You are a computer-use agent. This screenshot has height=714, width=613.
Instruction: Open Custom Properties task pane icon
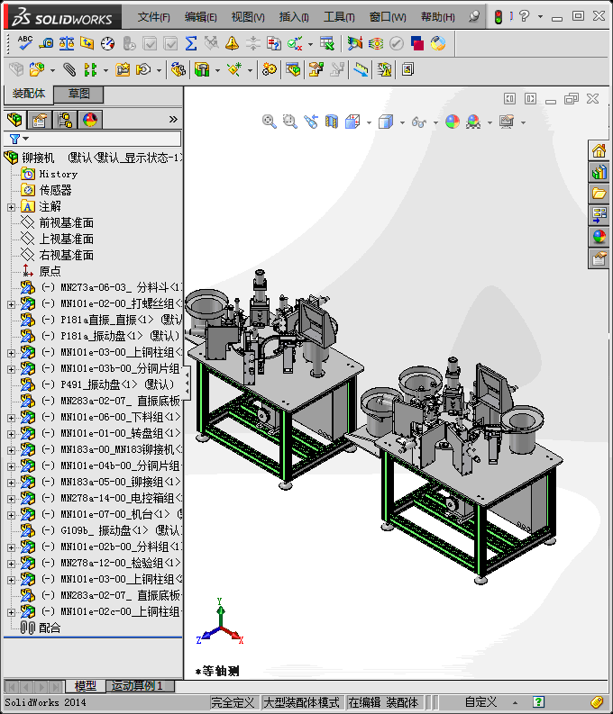599,258
